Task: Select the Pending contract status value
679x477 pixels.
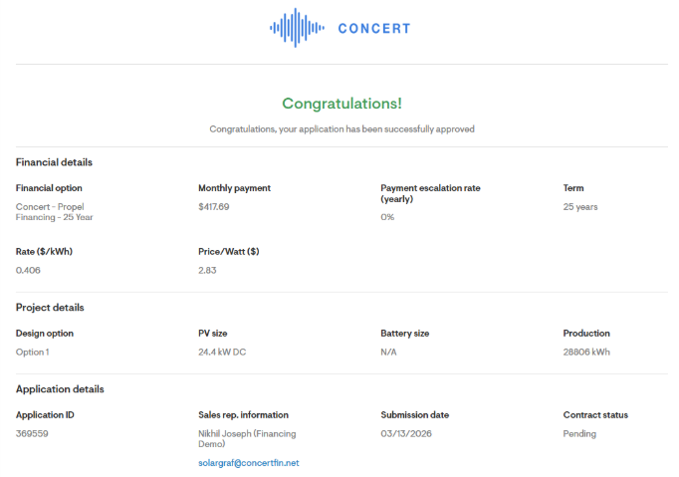Action: 579,434
